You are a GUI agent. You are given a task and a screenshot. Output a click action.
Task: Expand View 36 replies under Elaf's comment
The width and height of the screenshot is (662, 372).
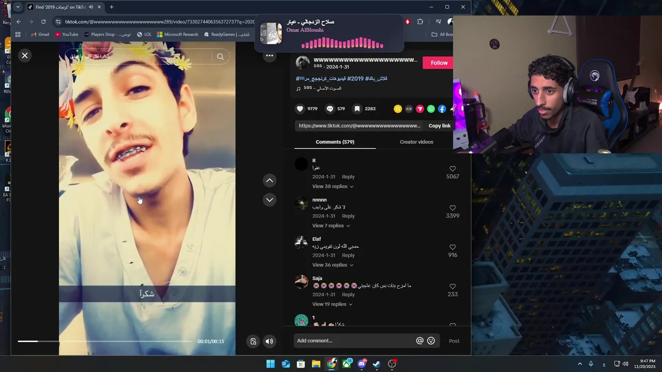click(333, 265)
